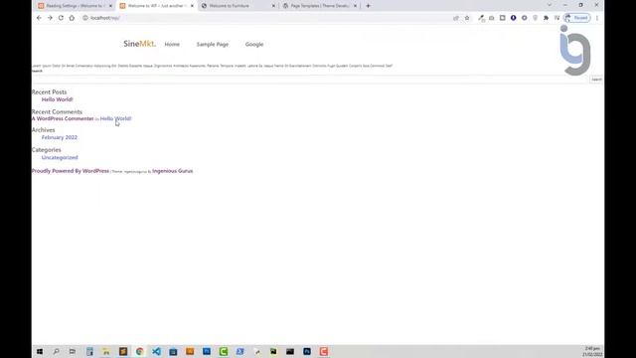Viewport: 636px width, 358px height.
Task: Open the Home menu item
Action: click(172, 44)
